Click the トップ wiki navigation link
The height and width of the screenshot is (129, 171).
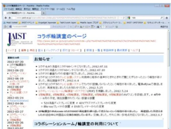click(11, 50)
